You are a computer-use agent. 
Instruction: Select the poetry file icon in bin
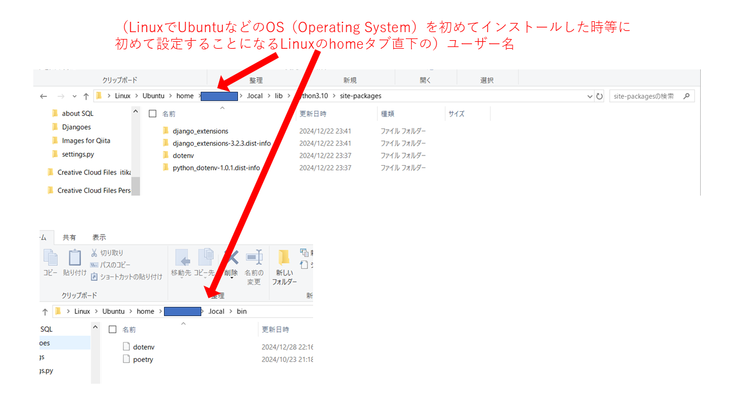(x=127, y=359)
